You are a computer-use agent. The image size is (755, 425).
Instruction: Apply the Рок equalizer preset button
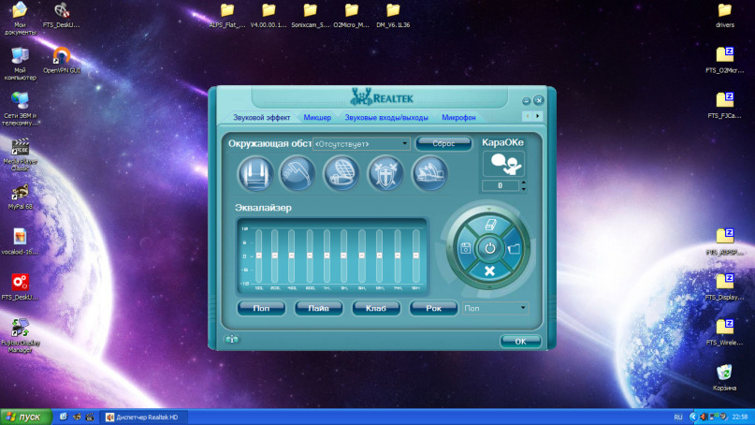tap(433, 308)
